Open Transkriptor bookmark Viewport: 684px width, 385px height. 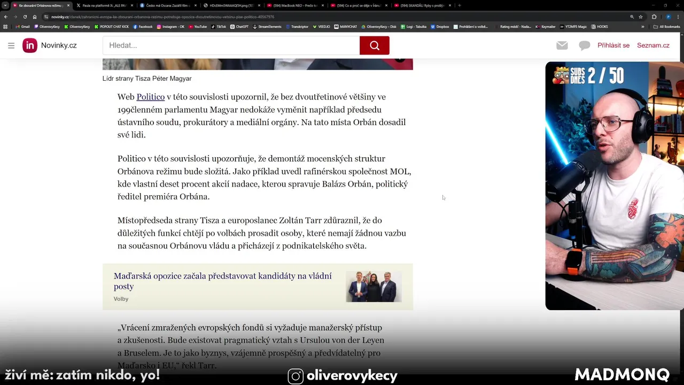(x=297, y=26)
